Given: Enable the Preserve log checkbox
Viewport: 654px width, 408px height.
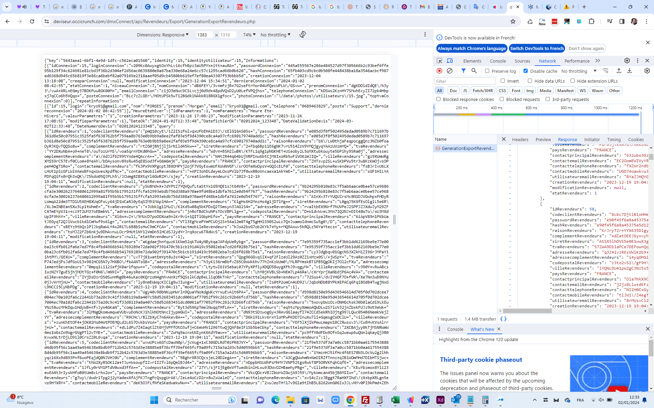Looking at the screenshot, I should tap(487, 71).
